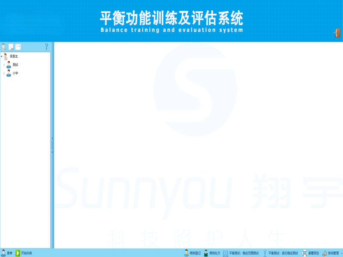Click the exit door icon
Image resolution: width=343 pixels, height=257 pixels.
[337, 33]
